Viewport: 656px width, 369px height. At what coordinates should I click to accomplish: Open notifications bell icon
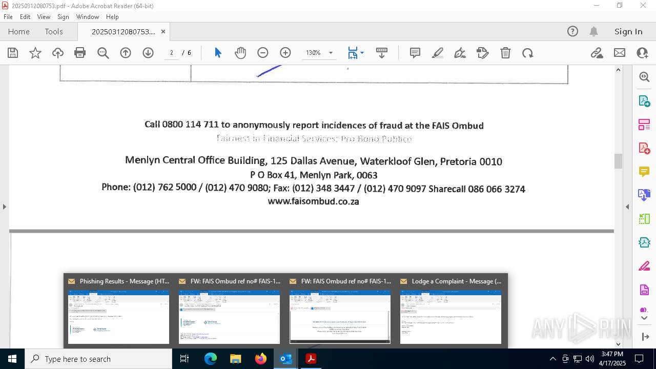[x=594, y=31]
